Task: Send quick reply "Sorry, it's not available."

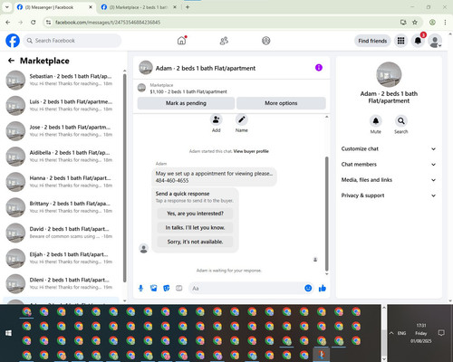Action: [x=195, y=242]
